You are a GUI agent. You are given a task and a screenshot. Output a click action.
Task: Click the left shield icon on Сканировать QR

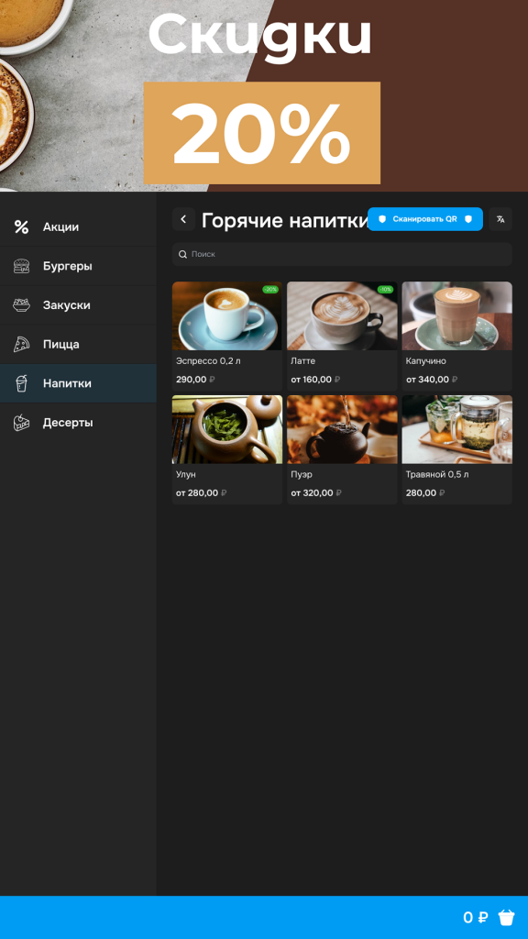(x=382, y=219)
